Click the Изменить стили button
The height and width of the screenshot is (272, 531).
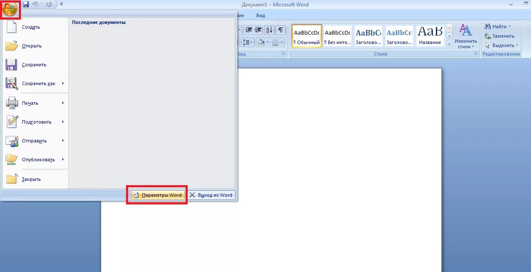click(466, 36)
